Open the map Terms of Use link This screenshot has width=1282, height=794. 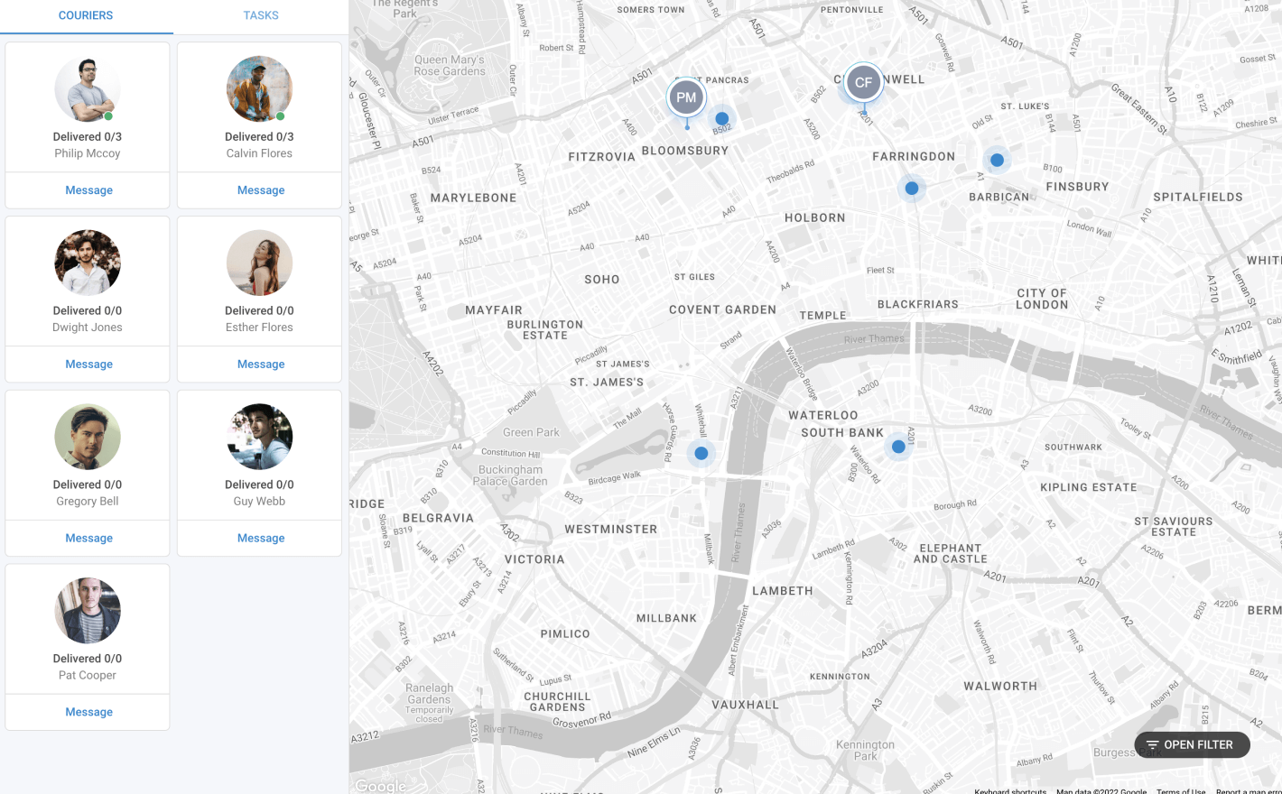1180,790
